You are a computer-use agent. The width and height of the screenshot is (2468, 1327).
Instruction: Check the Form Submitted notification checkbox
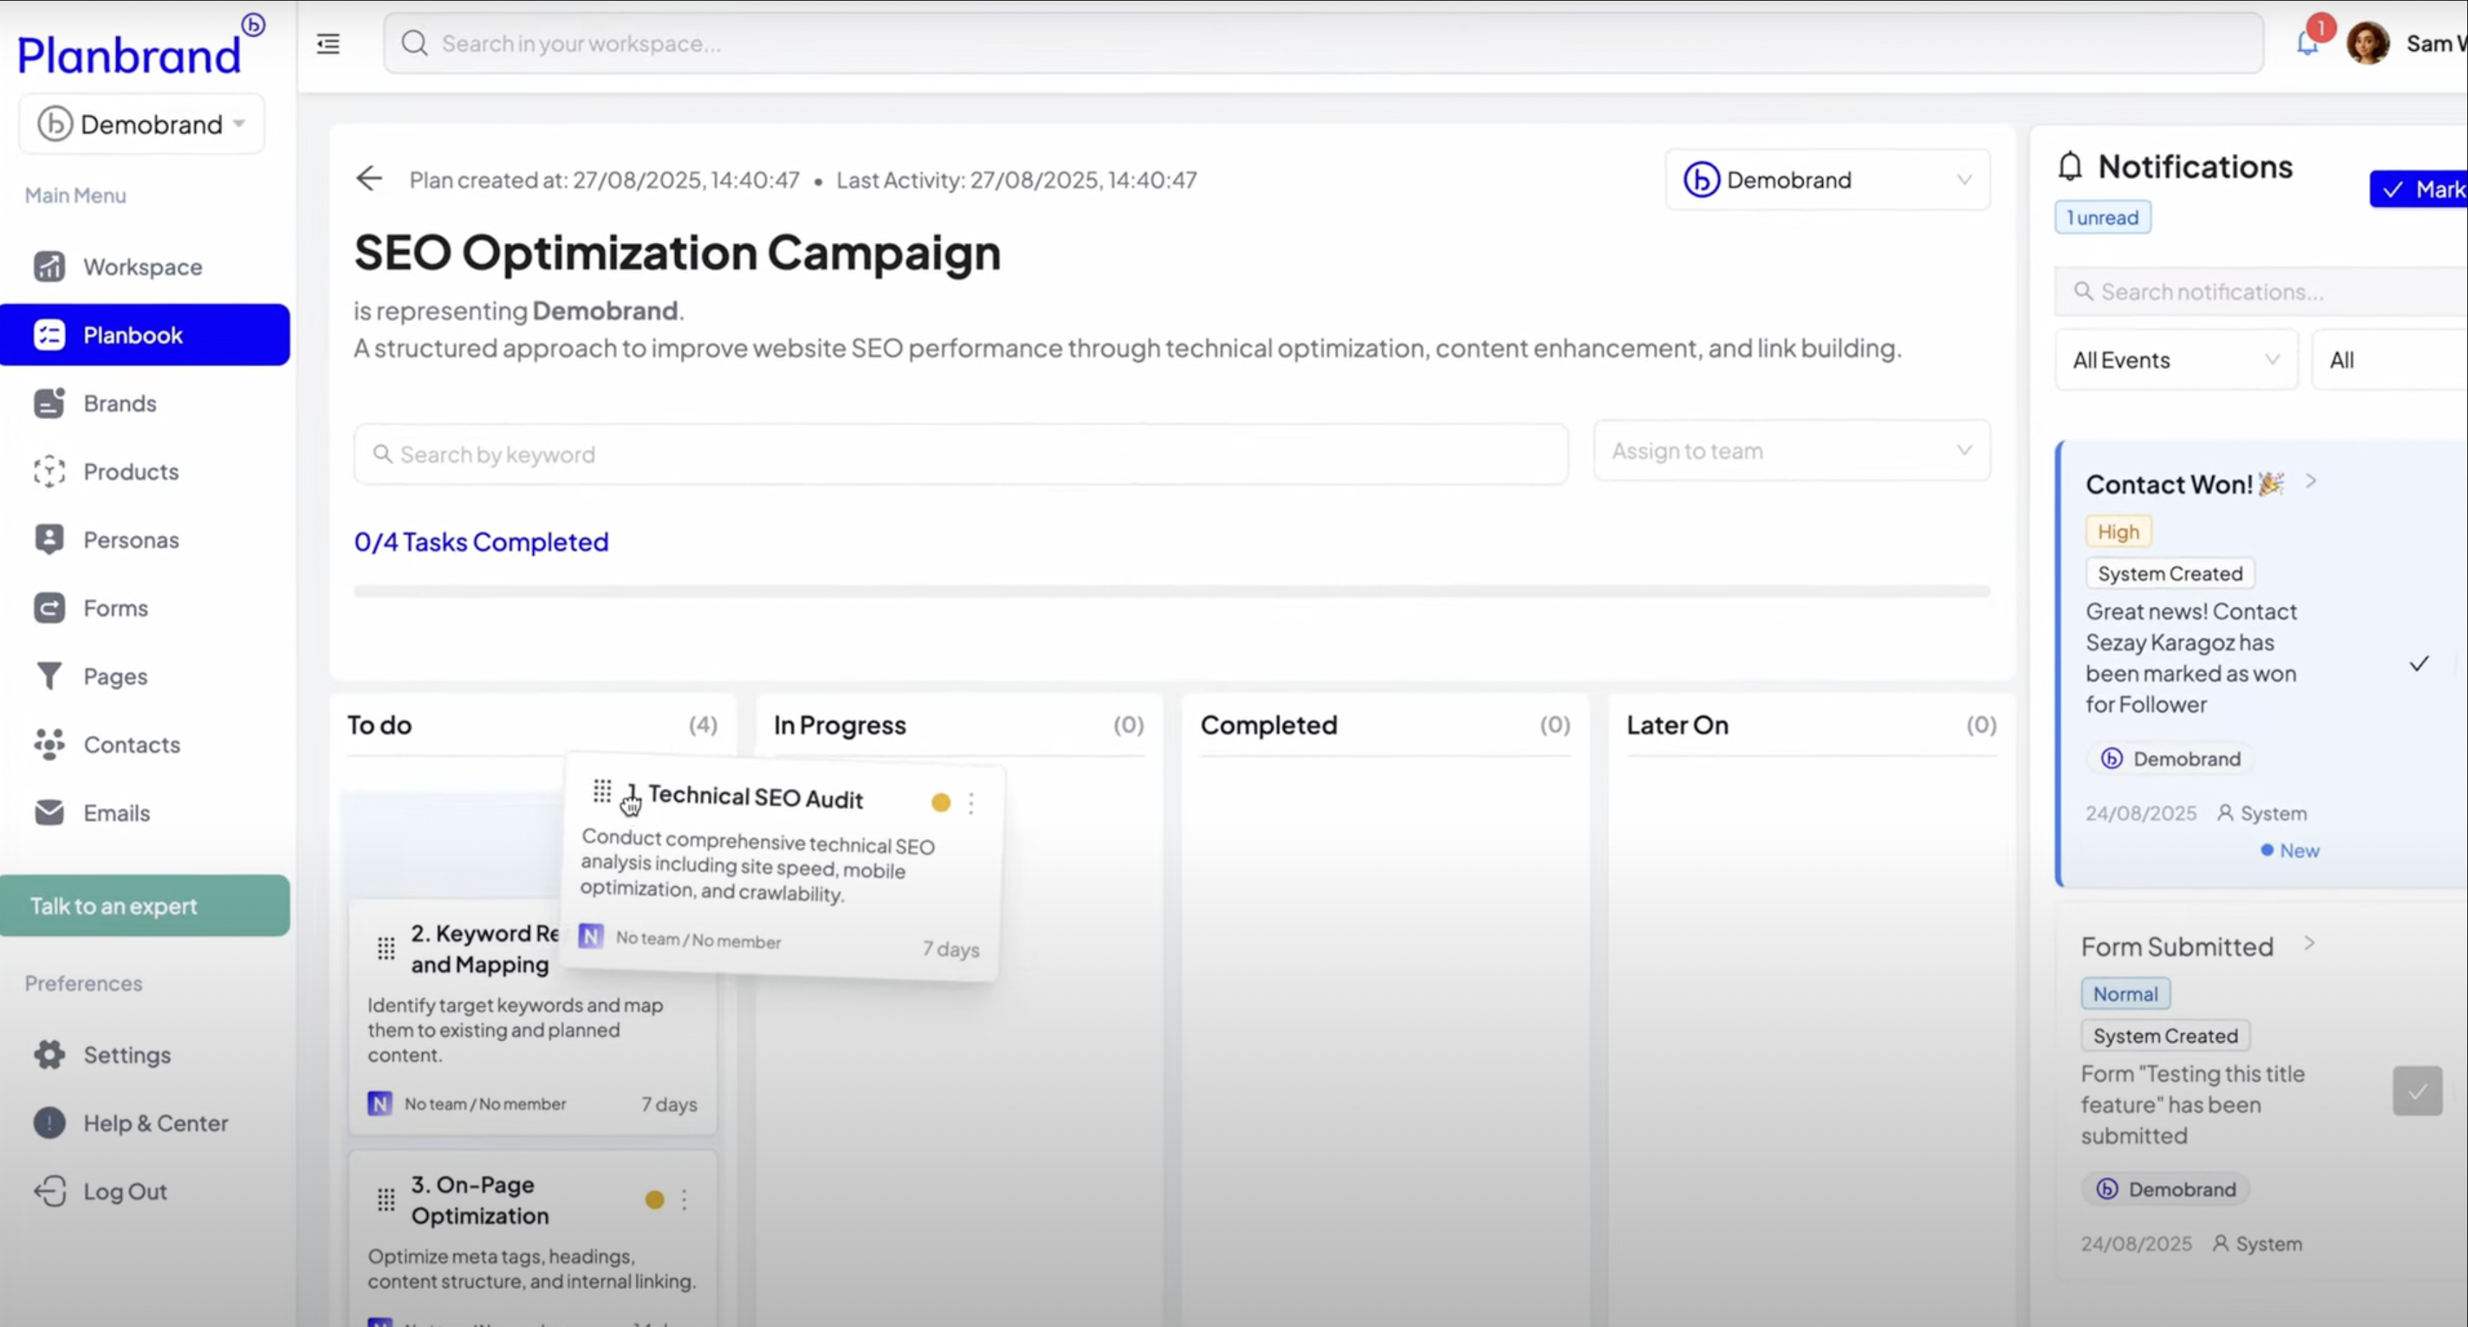2416,1091
